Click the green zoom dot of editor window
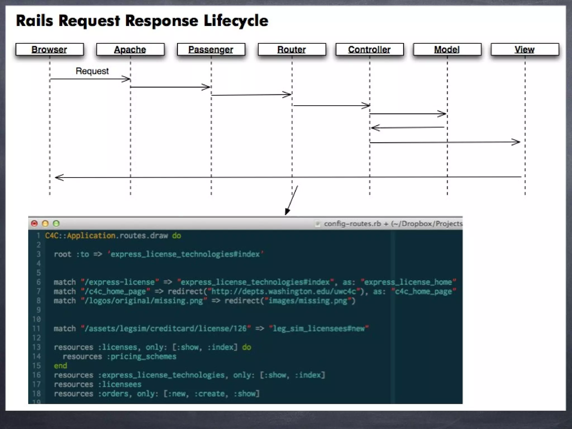572x429 pixels. tap(56, 223)
